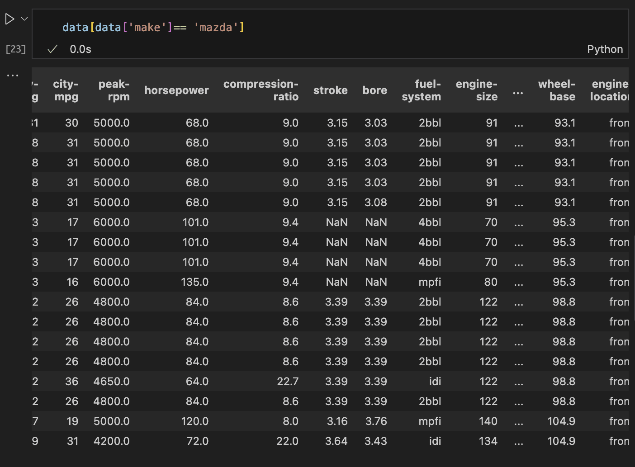Click the stroke column header
Screen dimensions: 635x467
coord(331,90)
